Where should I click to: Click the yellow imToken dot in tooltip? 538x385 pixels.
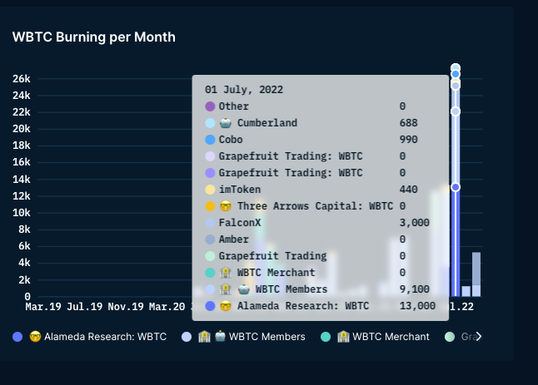click(x=210, y=190)
